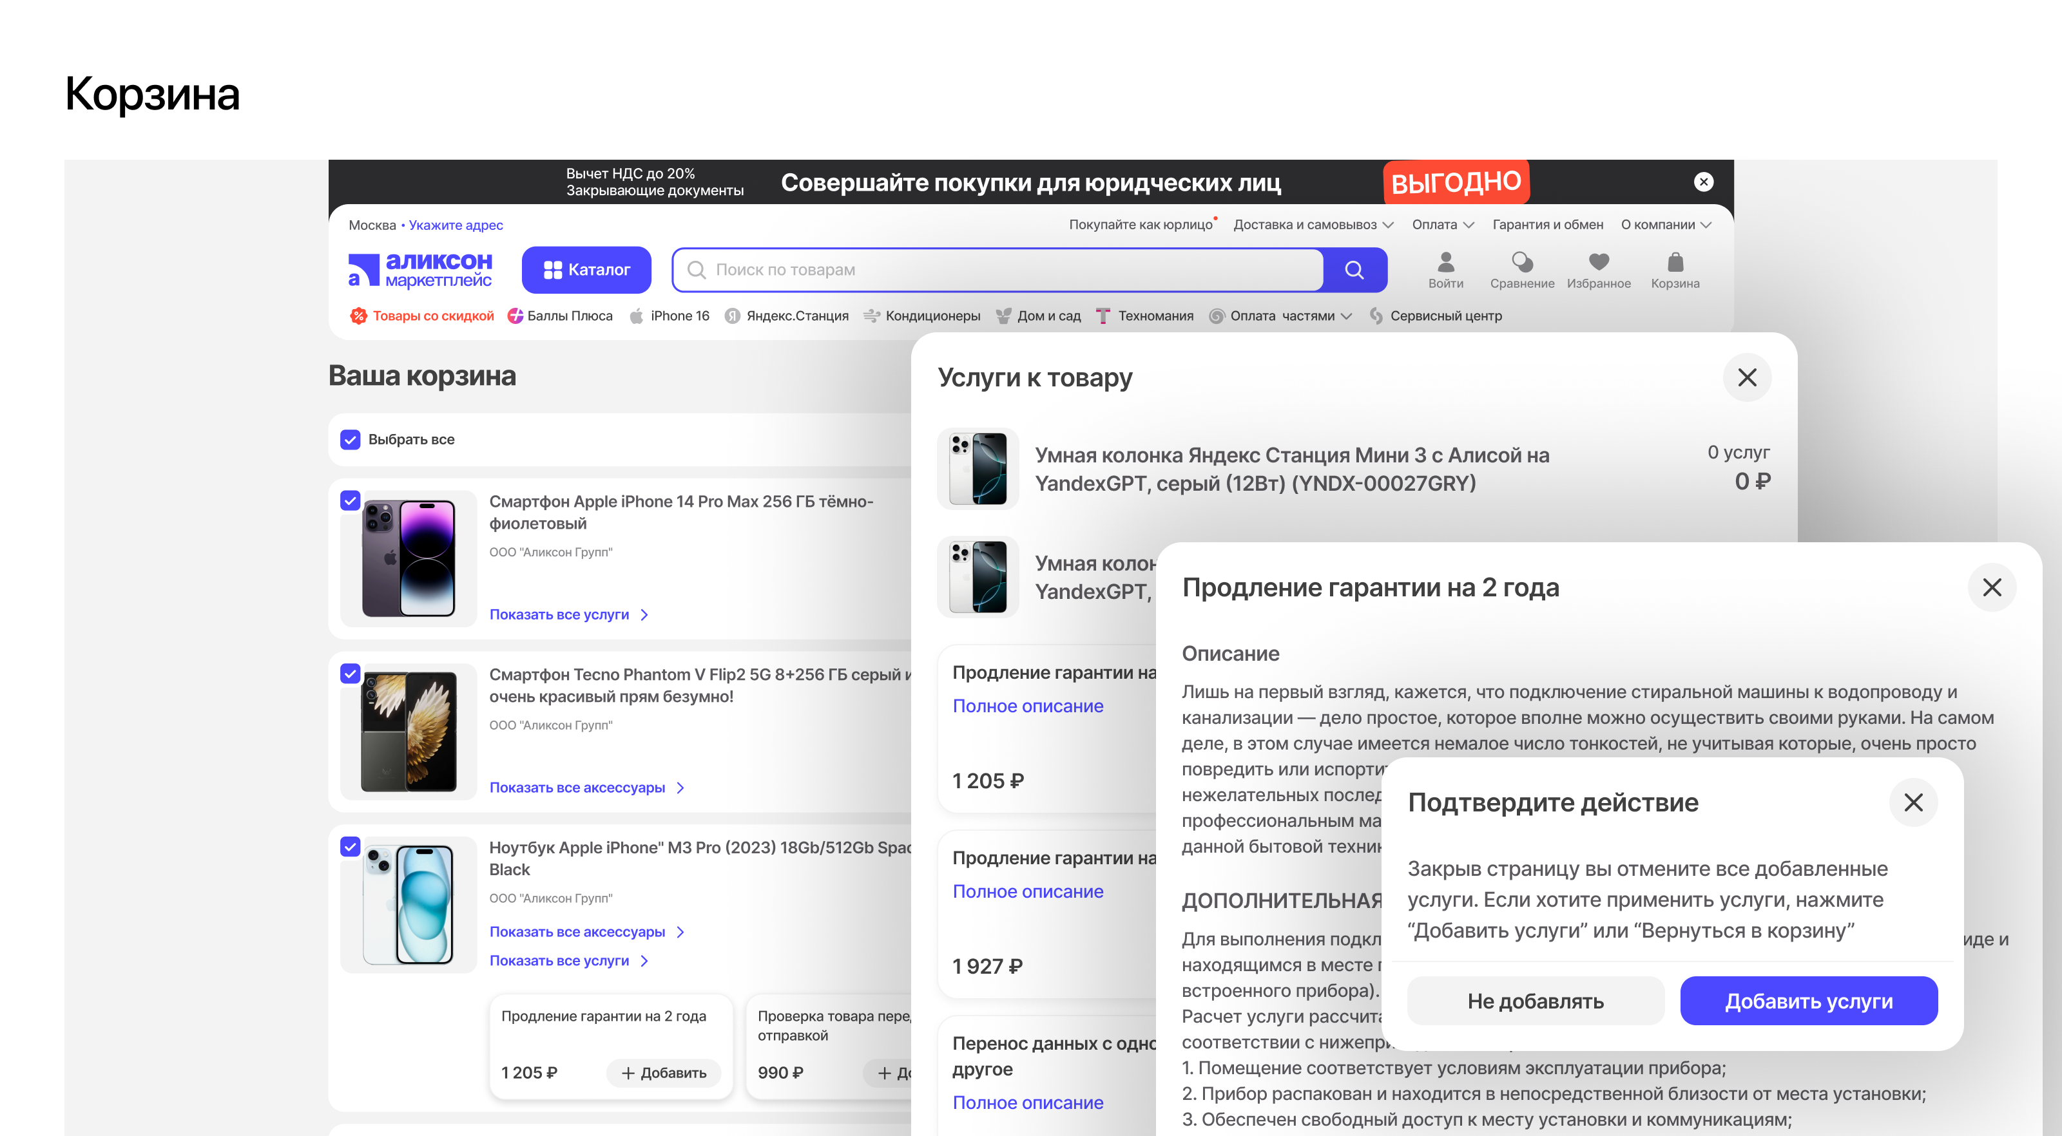Open the О компании dropdown
2062x1136 pixels.
point(1666,225)
